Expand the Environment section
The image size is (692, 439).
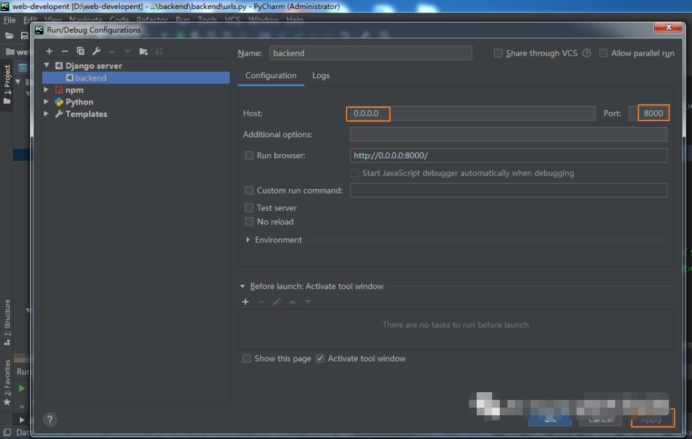248,240
